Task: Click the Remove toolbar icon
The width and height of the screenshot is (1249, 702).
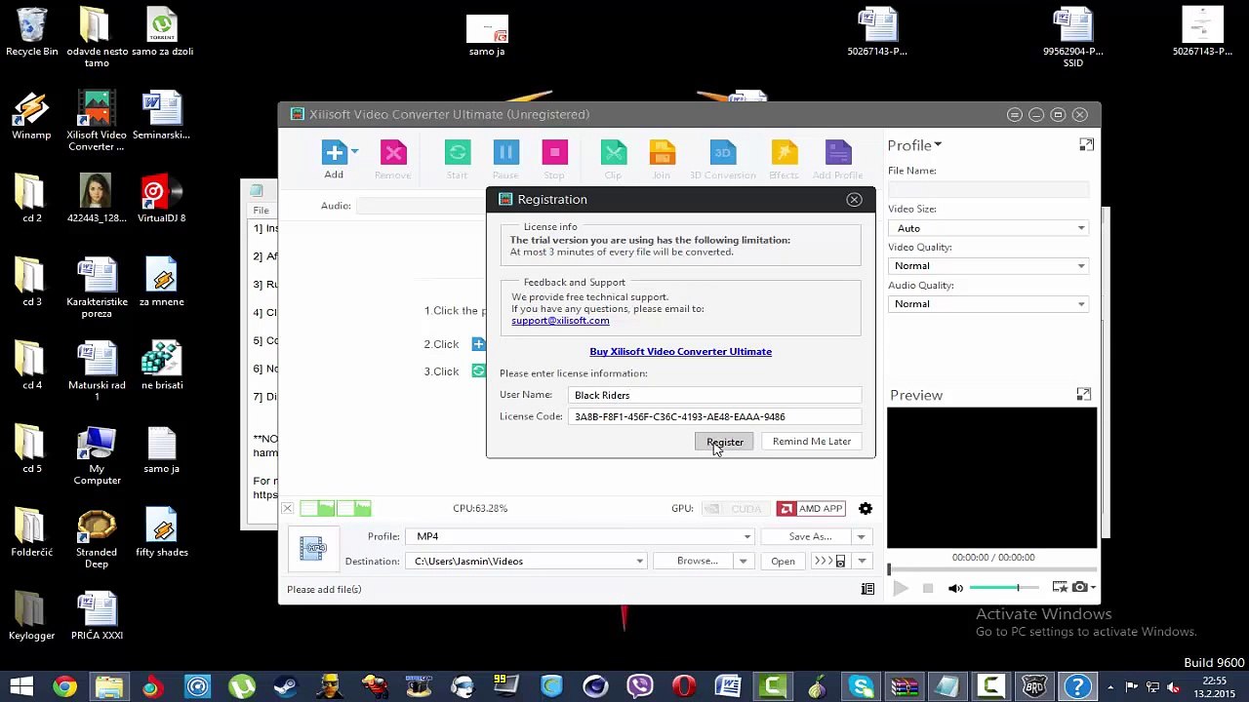Action: point(393,152)
